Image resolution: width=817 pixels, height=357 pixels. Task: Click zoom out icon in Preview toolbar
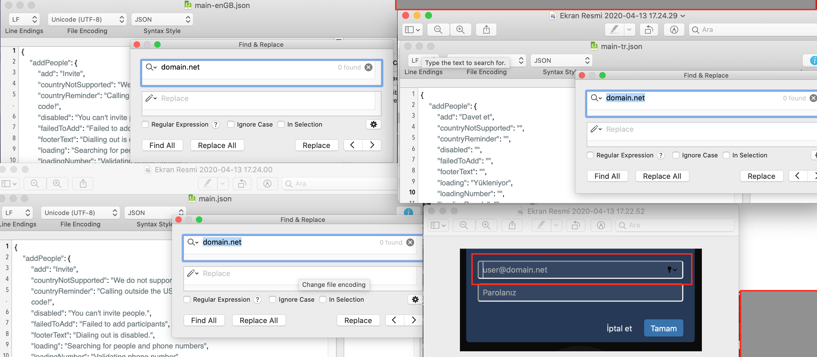click(438, 30)
